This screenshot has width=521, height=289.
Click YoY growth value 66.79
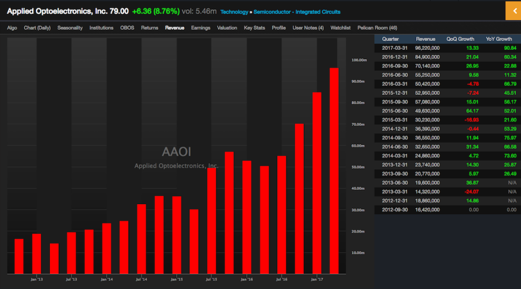510,84
